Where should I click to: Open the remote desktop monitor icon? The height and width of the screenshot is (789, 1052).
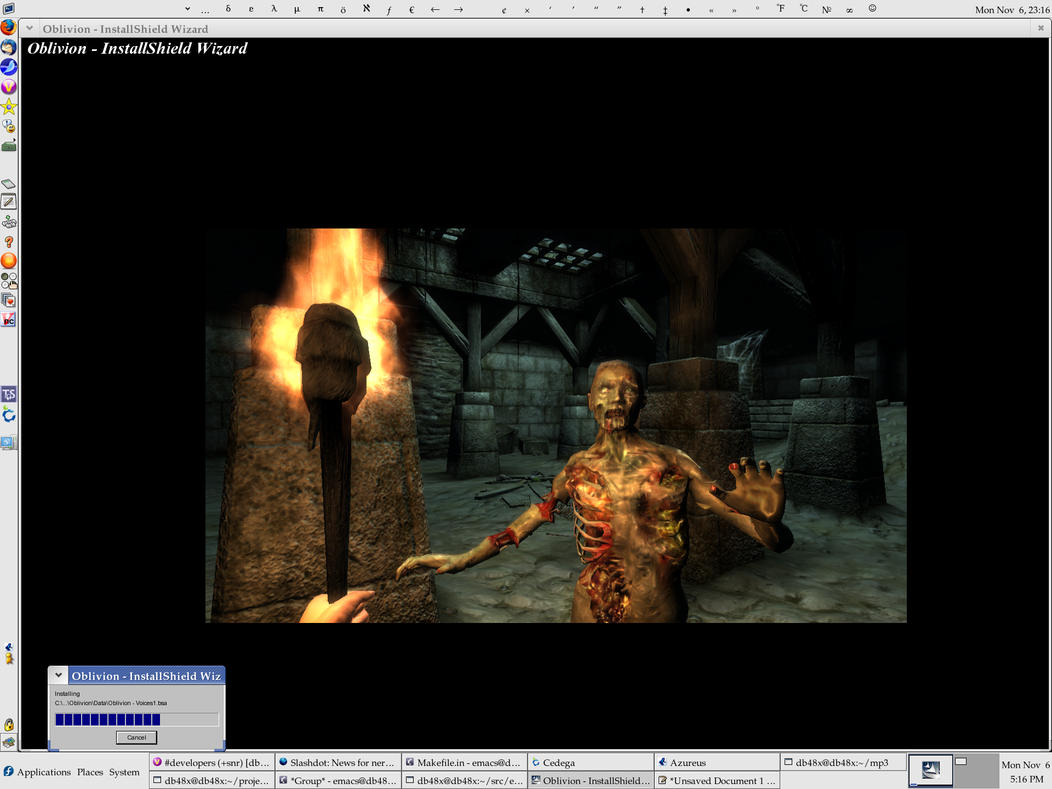(x=9, y=442)
